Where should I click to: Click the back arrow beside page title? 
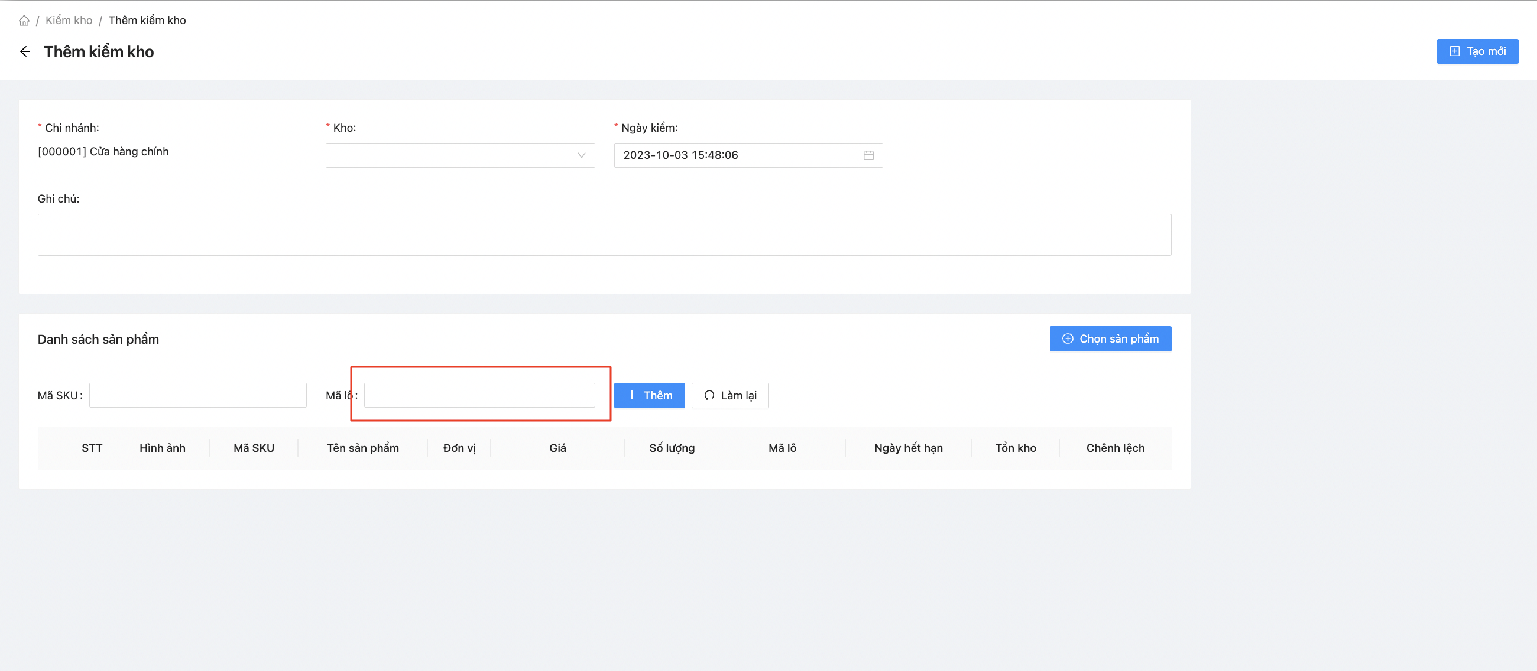tap(25, 52)
